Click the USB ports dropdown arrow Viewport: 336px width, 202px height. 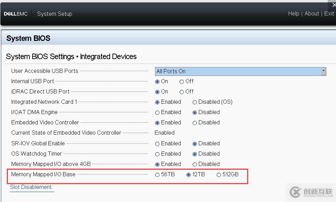[x=323, y=71]
